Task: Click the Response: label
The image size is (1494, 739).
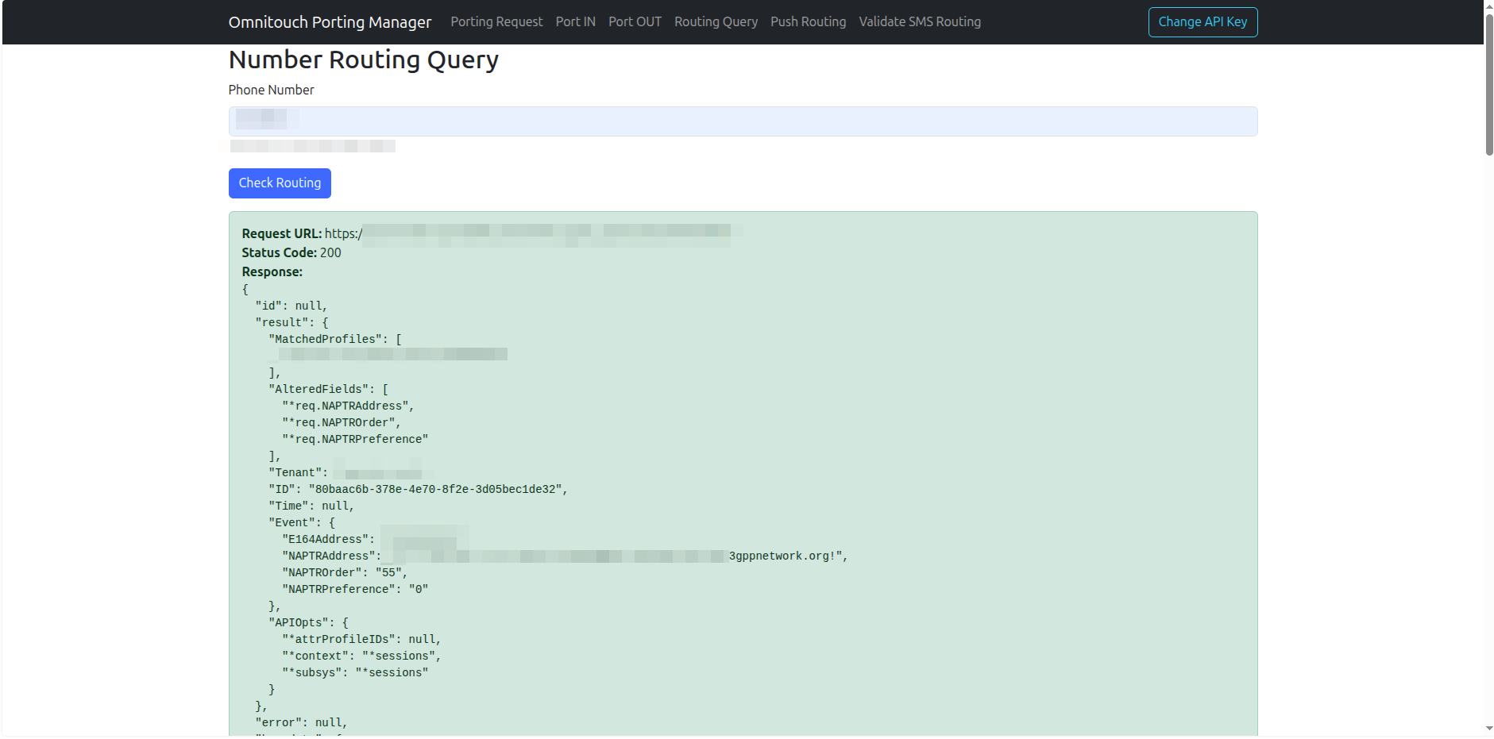Action: [x=272, y=271]
